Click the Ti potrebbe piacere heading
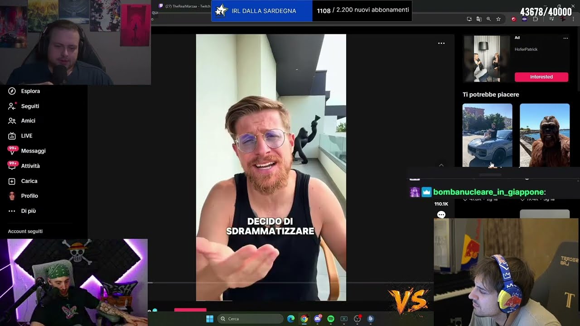Image resolution: width=580 pixels, height=326 pixels. pos(491,95)
